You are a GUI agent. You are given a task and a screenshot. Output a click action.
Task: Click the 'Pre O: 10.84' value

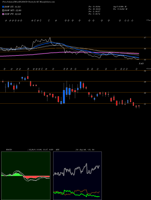pos(94,7)
